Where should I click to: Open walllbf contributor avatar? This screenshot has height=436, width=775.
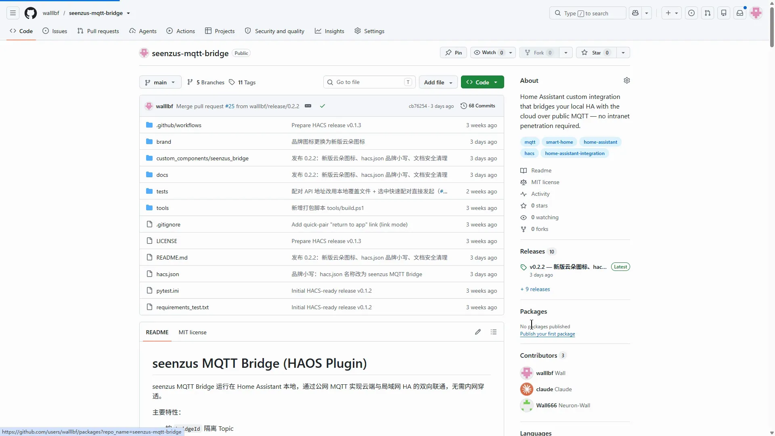(526, 373)
